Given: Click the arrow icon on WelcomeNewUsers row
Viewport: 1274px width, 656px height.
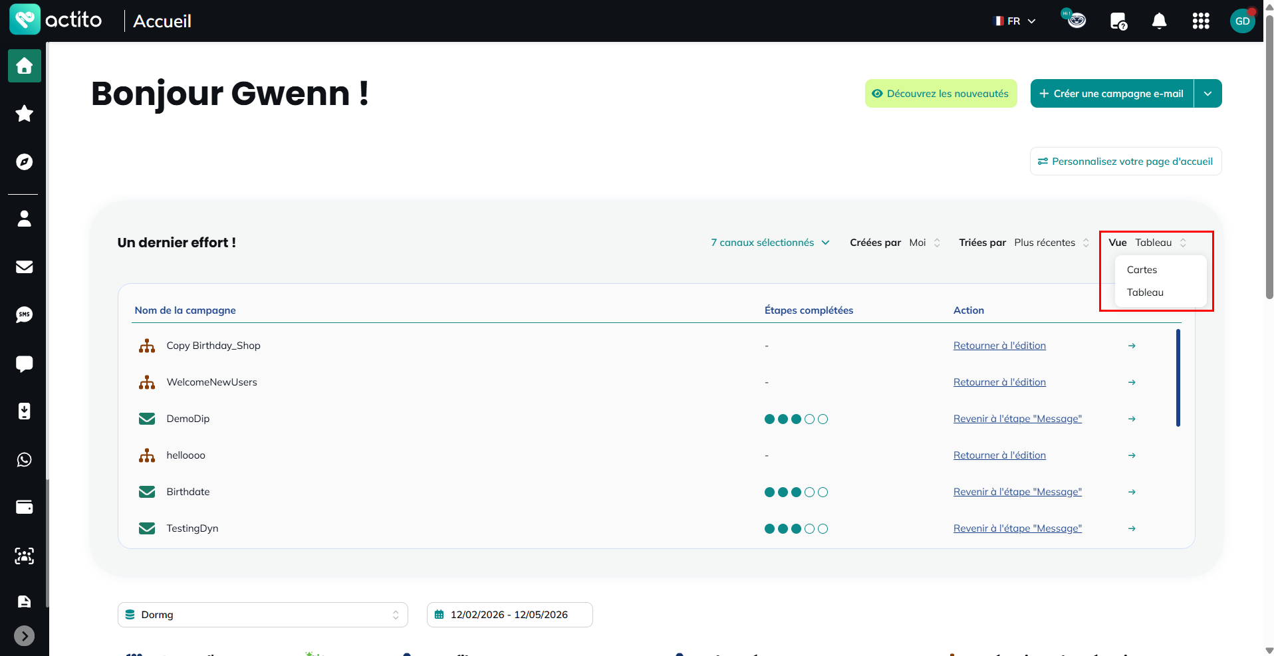Looking at the screenshot, I should (x=1132, y=382).
